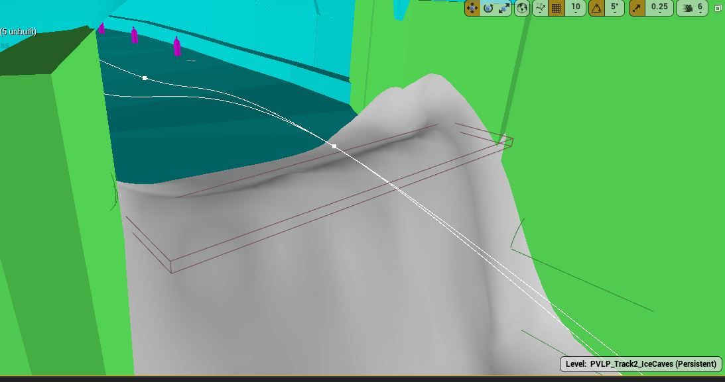Click the PVLP_Track2_IceCaves level button
Image resolution: width=725 pixels, height=382 pixels.
pos(639,363)
